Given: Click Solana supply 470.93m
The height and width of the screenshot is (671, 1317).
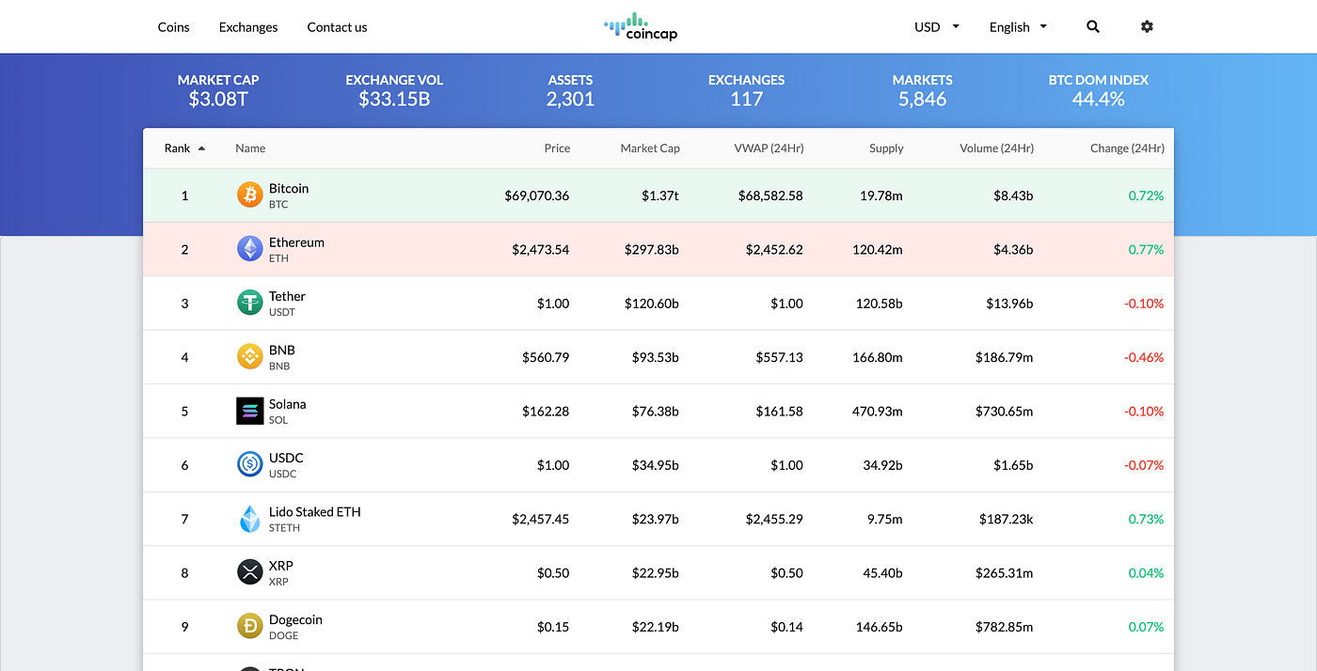Looking at the screenshot, I should [x=878, y=412].
